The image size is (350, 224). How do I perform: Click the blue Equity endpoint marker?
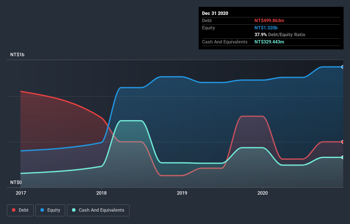343,67
